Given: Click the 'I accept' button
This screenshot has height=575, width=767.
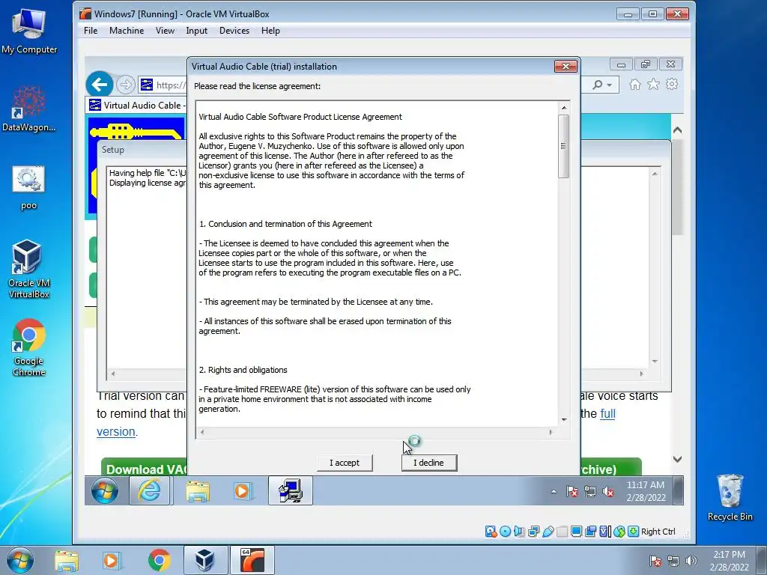Looking at the screenshot, I should [x=345, y=463].
